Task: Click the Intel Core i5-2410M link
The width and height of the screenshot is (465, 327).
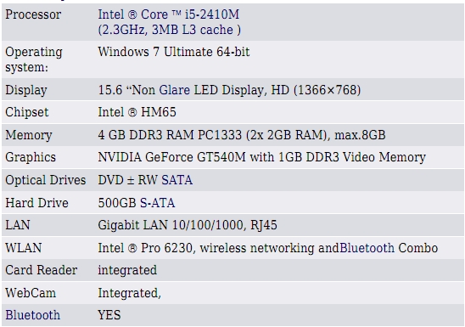Action: (x=169, y=14)
